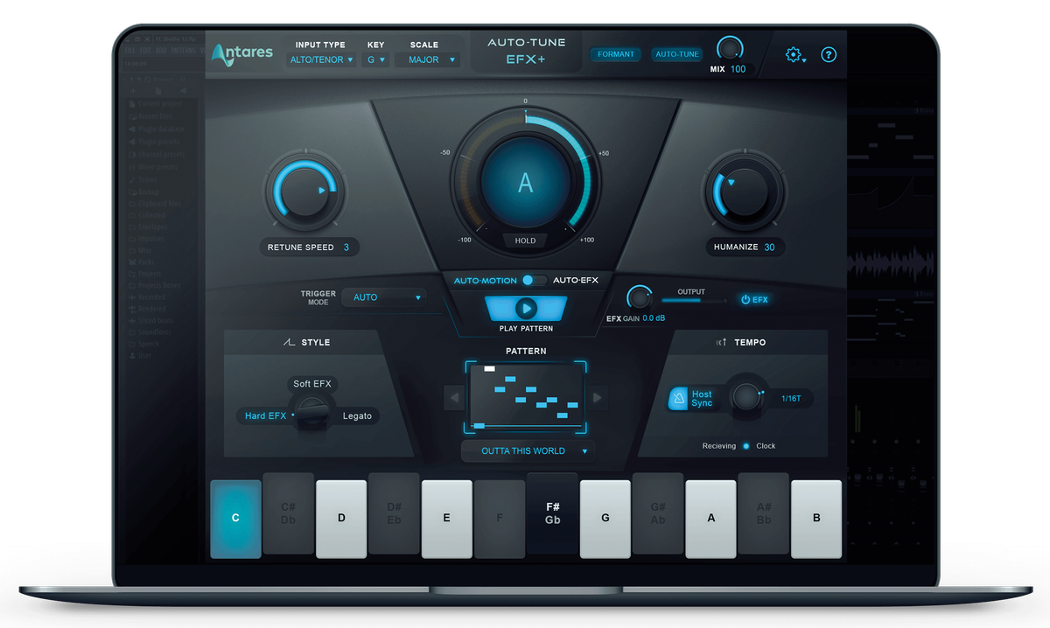This screenshot has width=1050, height=628.
Task: Click the Antares logo
Action: tap(241, 53)
